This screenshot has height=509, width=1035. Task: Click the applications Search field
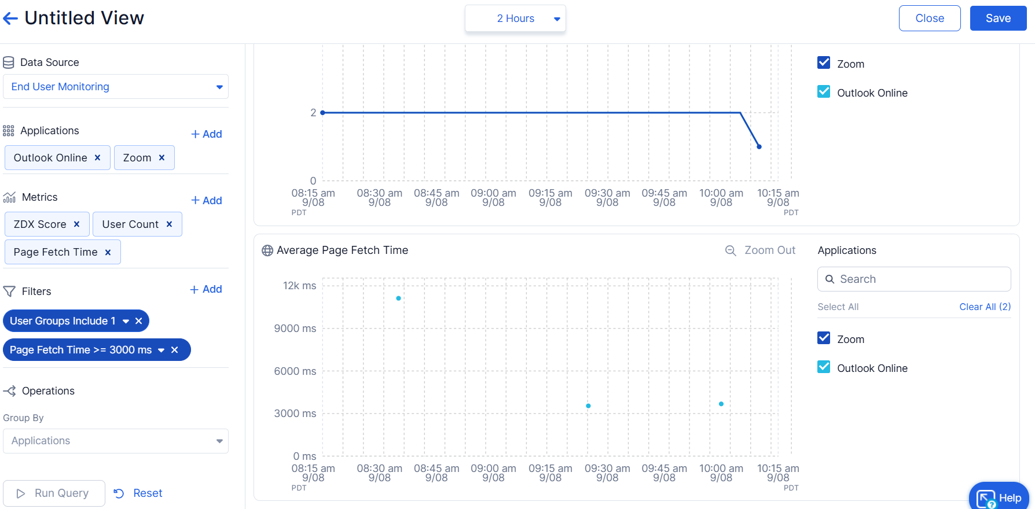coord(915,279)
